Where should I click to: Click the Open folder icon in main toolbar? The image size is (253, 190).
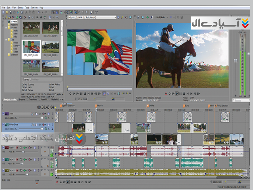(7, 12)
